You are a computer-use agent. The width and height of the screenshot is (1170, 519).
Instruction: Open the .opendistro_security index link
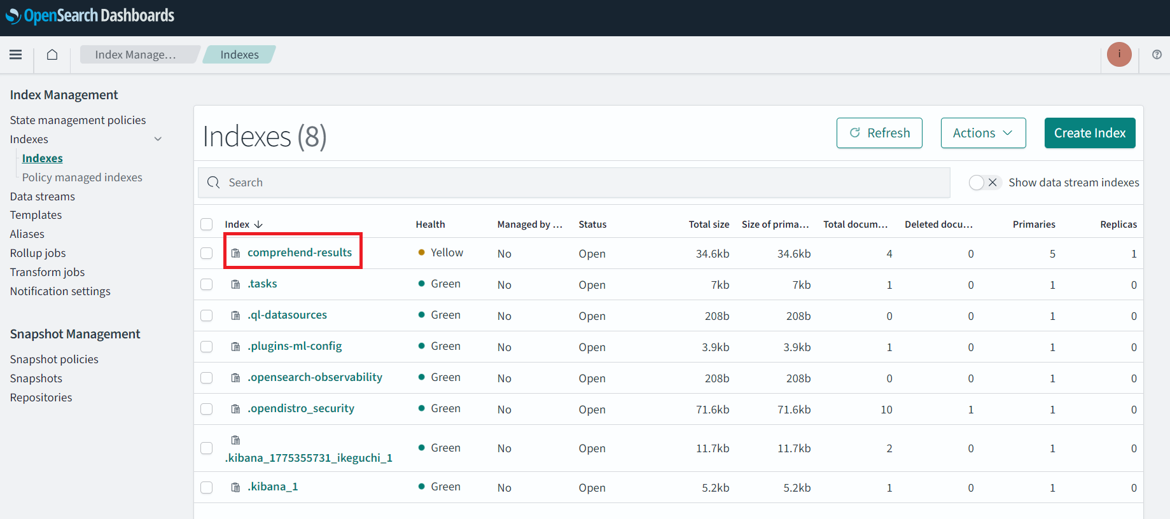(x=301, y=408)
